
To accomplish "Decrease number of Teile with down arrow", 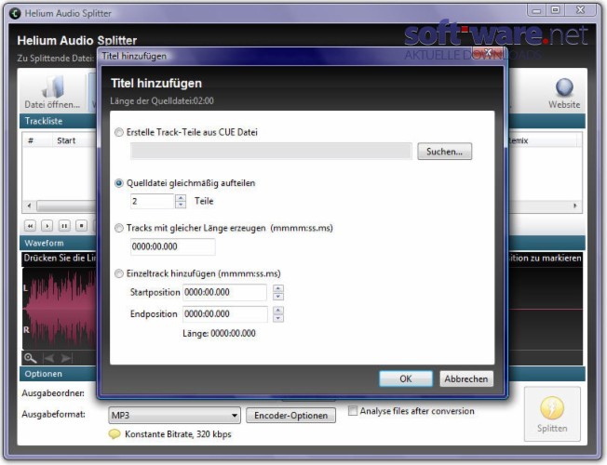I will (181, 205).
